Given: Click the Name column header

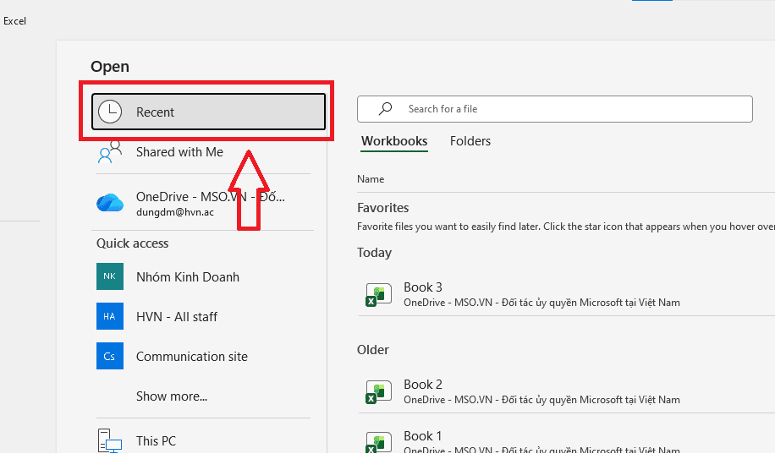Looking at the screenshot, I should coord(371,178).
